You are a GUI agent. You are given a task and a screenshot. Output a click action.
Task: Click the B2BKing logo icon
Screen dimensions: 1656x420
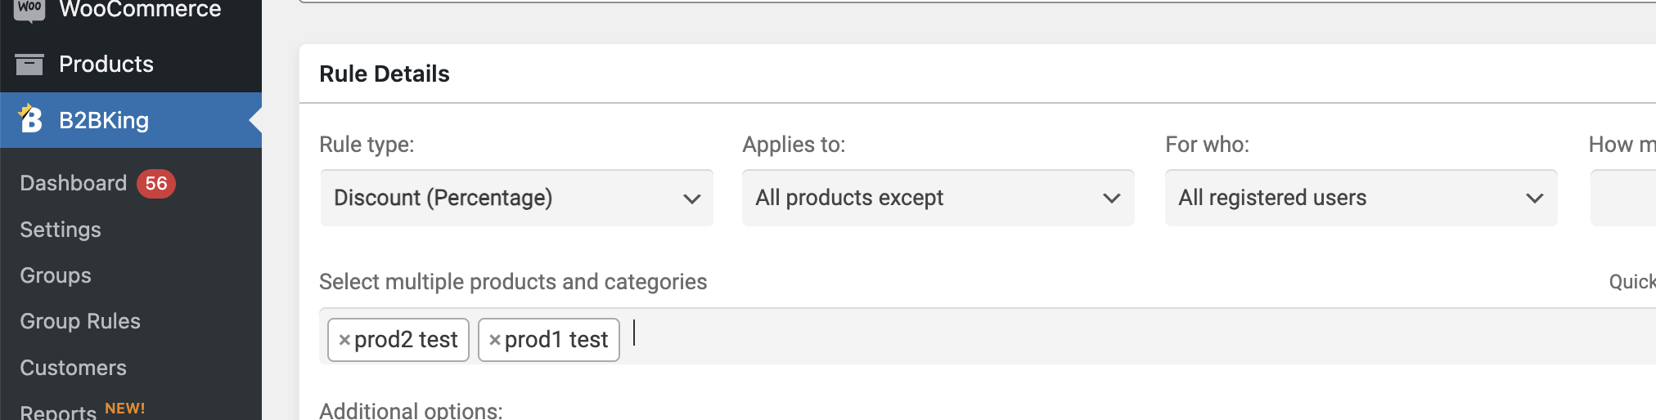click(x=30, y=119)
